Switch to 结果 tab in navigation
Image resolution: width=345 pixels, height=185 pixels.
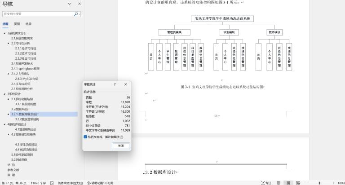click(28, 24)
